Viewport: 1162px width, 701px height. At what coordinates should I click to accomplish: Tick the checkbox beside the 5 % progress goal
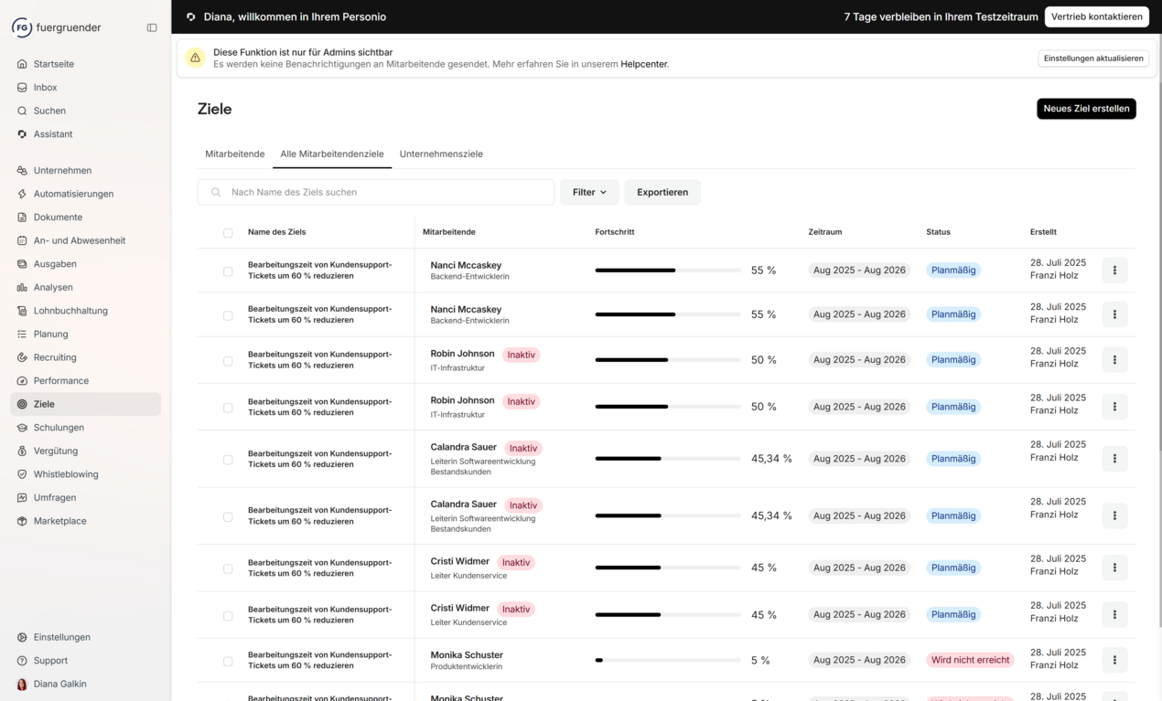tap(228, 661)
